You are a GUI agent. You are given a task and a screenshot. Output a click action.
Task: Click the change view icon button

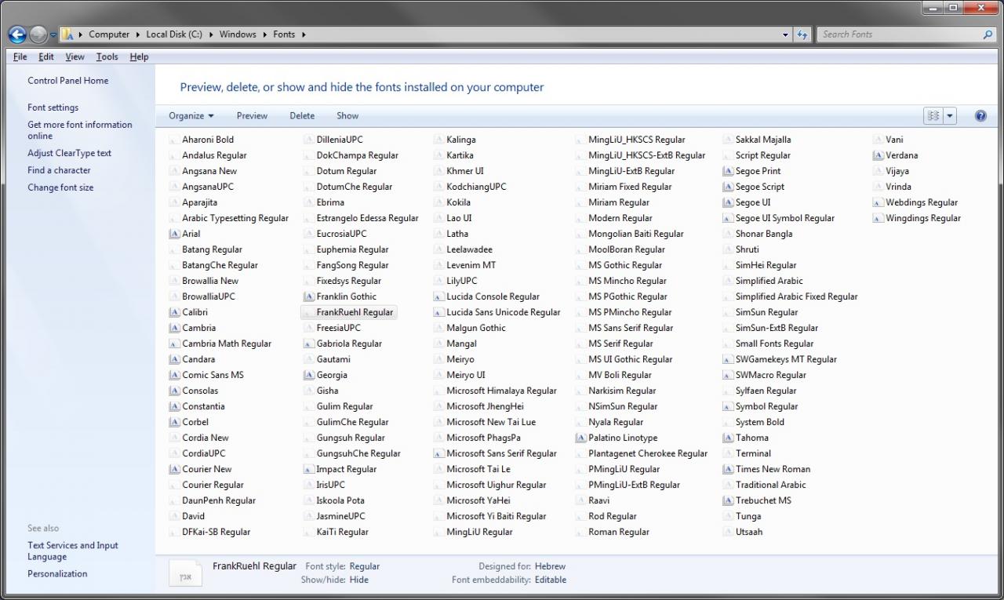[933, 115]
